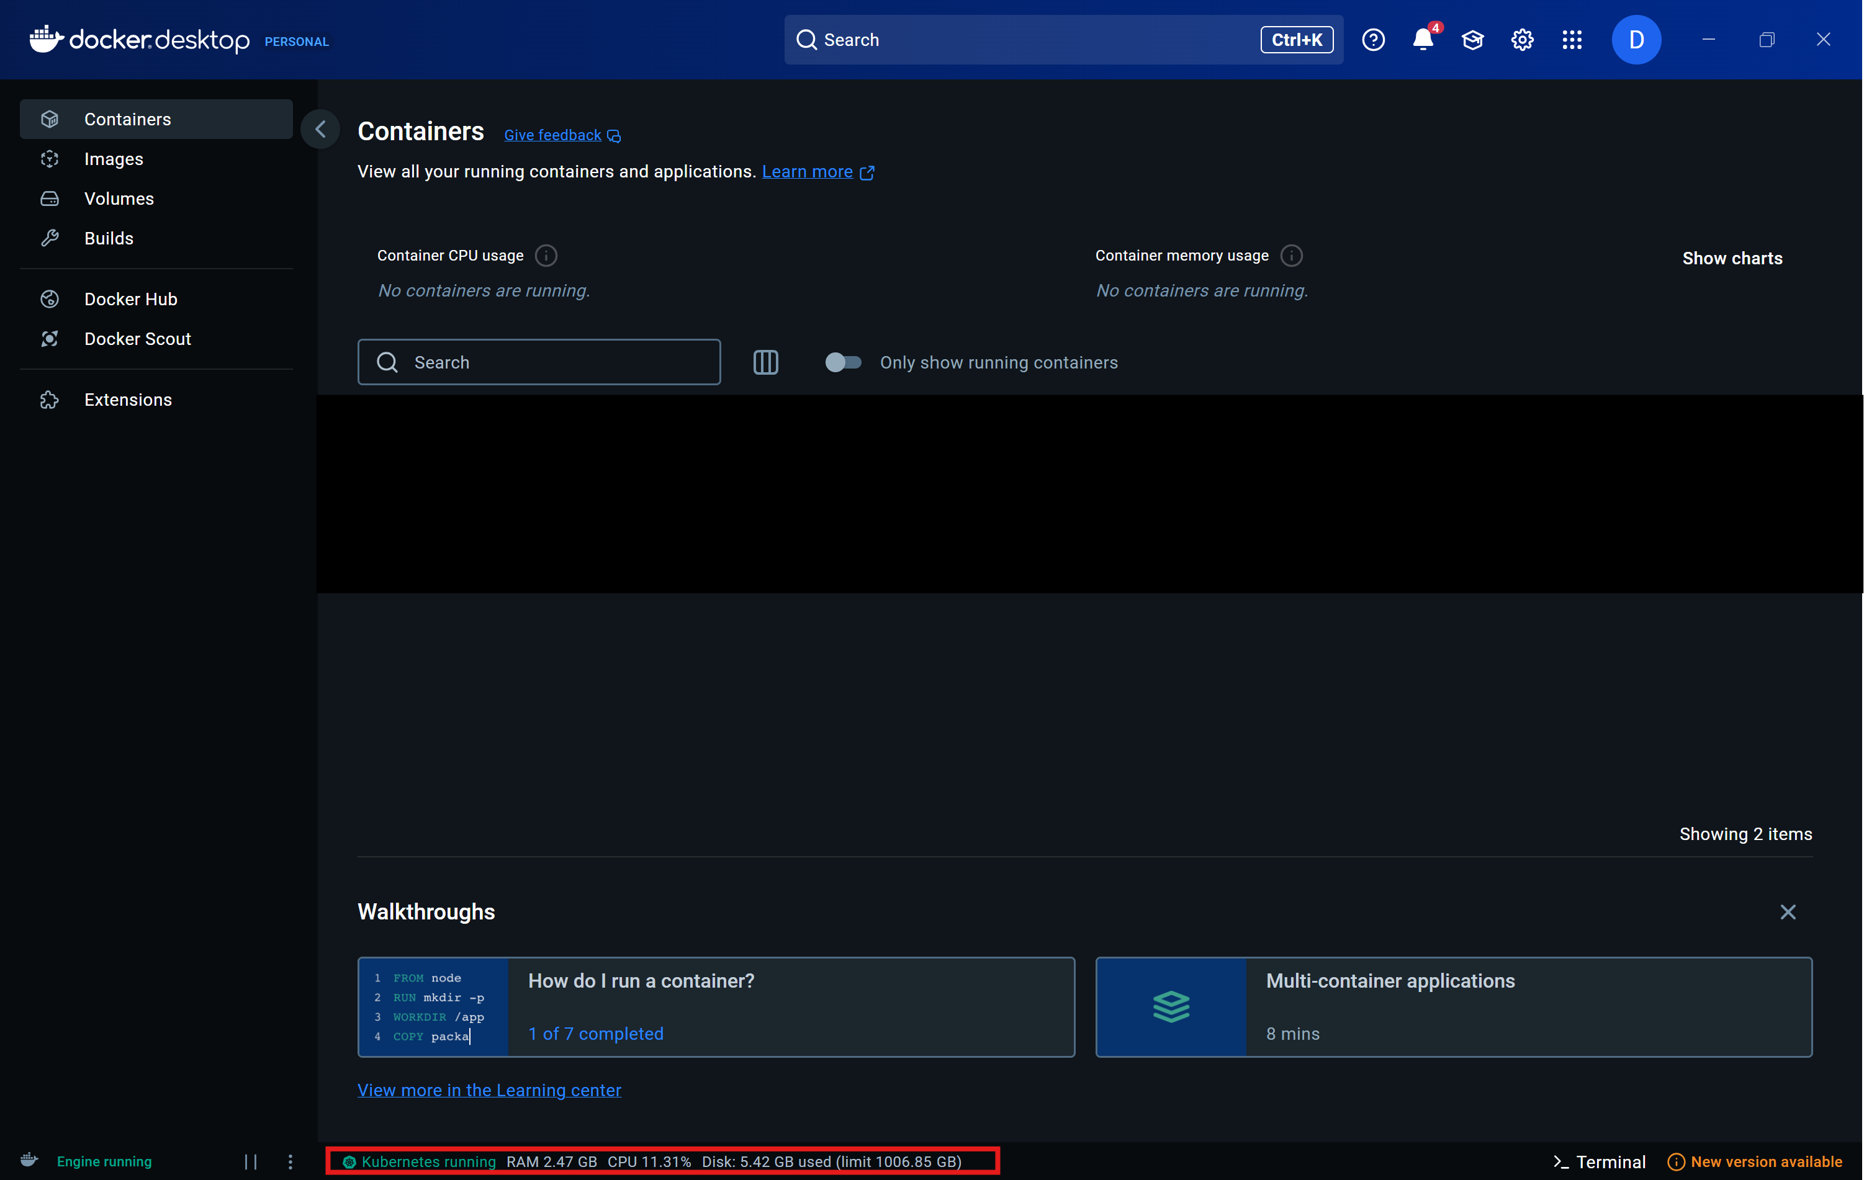Collapse the left sidebar with chevron
The image size is (1864, 1180).
point(320,129)
